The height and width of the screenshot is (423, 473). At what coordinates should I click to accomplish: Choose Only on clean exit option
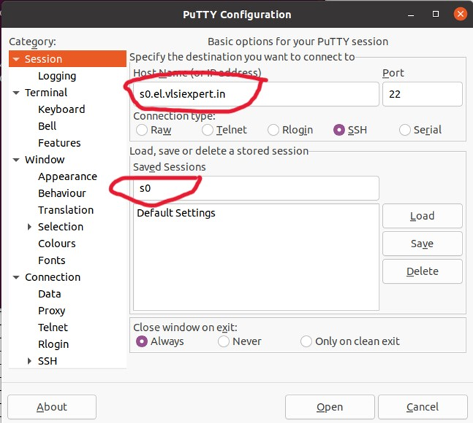coord(306,341)
